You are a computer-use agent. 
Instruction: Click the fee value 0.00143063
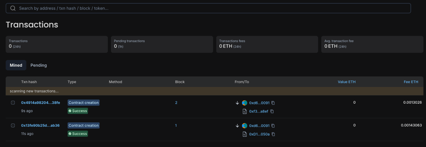pos(411,125)
